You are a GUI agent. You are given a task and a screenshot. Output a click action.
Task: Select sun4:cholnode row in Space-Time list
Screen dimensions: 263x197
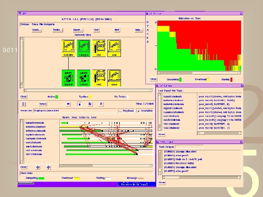click(34, 146)
